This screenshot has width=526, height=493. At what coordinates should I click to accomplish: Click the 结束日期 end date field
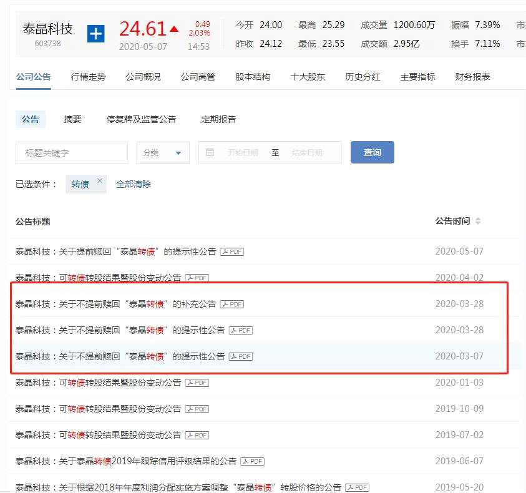307,153
